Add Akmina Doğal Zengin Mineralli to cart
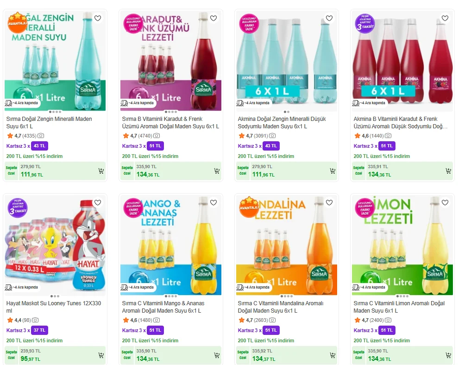Viewport: 458px width, 365px height. click(333, 171)
